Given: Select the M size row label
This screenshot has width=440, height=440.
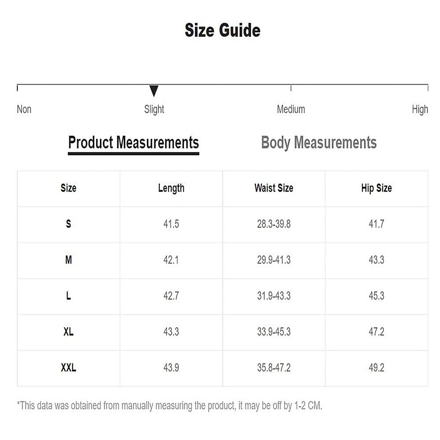Looking at the screenshot, I should point(69,260).
